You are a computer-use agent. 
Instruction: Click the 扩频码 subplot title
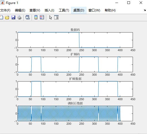tap(75, 54)
